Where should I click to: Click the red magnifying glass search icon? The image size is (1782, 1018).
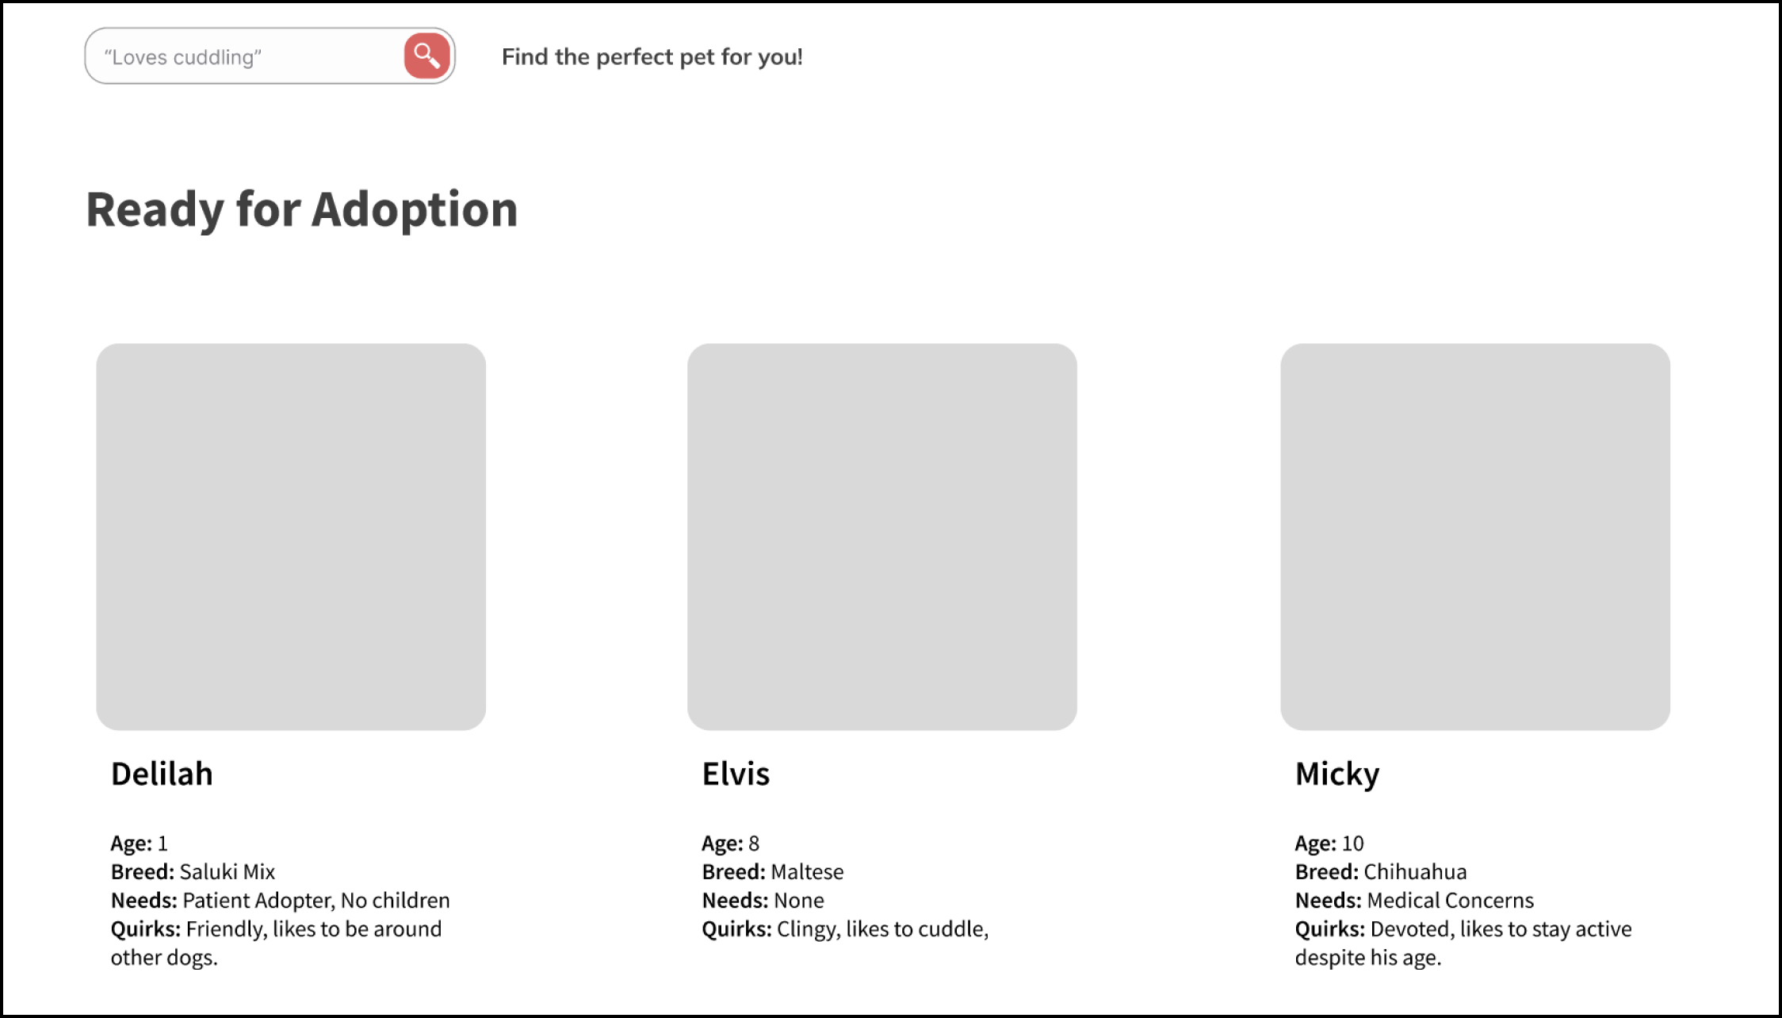(x=427, y=56)
